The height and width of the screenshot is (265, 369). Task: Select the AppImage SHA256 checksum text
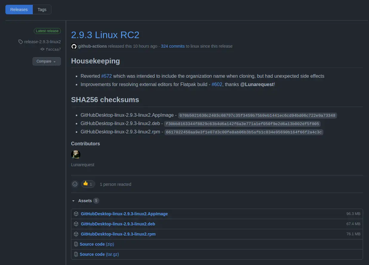(257, 115)
